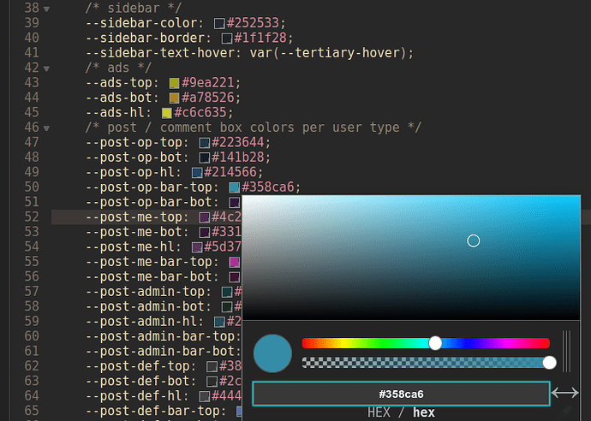Click the double-headed arrow icon beside hex input
The height and width of the screenshot is (421, 591).
tap(564, 393)
